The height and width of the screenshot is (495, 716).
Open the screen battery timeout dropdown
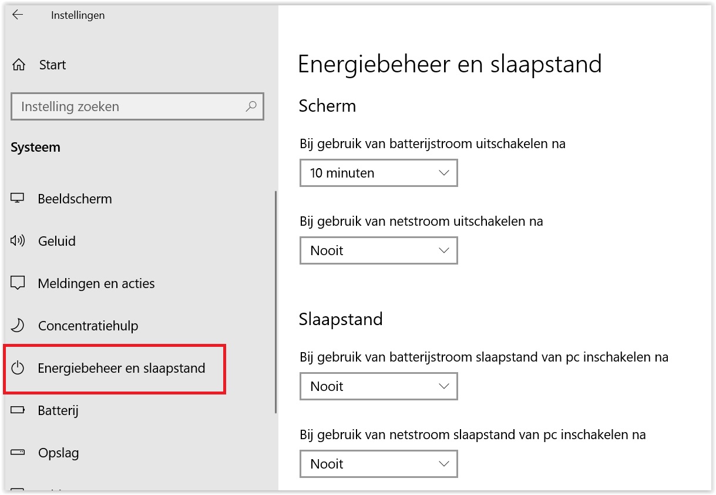(378, 173)
